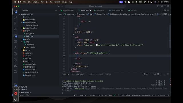Open hello.png in the file tree
This screenshot has width=183, height=103.
31,45
